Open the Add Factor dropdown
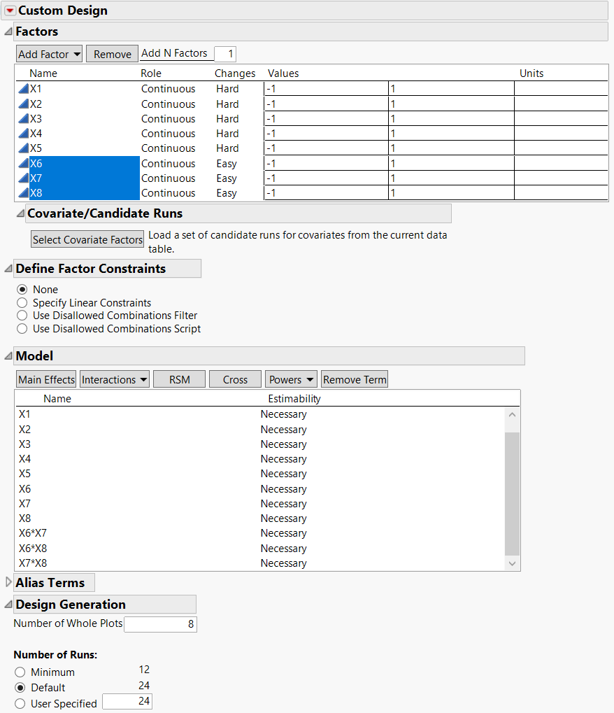The image size is (614, 713). pos(49,53)
